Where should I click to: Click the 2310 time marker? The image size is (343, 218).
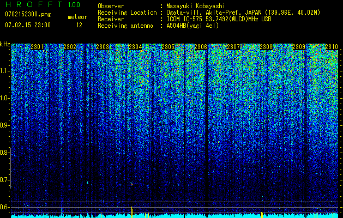(x=332, y=47)
